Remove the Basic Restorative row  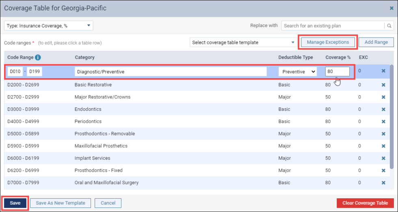[x=383, y=85]
